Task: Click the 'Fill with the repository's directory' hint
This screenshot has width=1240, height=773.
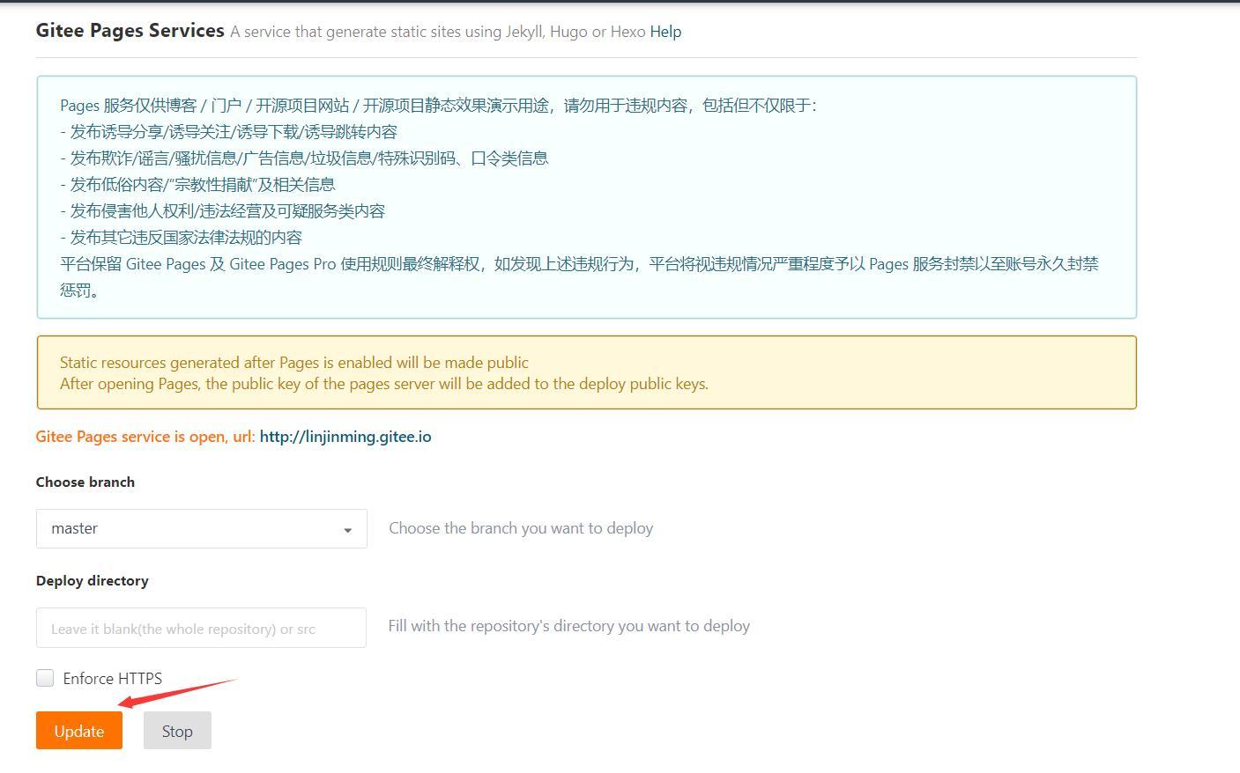Action: coord(569,626)
